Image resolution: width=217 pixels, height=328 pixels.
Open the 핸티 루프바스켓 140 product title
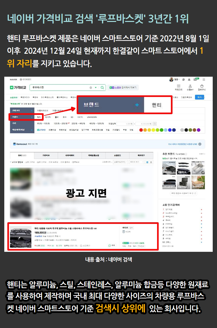pyautogui.click(x=65, y=228)
